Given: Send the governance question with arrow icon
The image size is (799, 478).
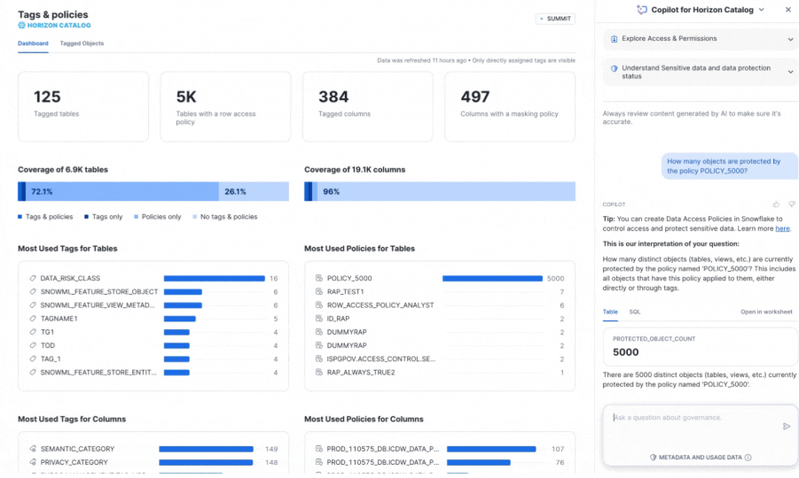Looking at the screenshot, I should 787,426.
